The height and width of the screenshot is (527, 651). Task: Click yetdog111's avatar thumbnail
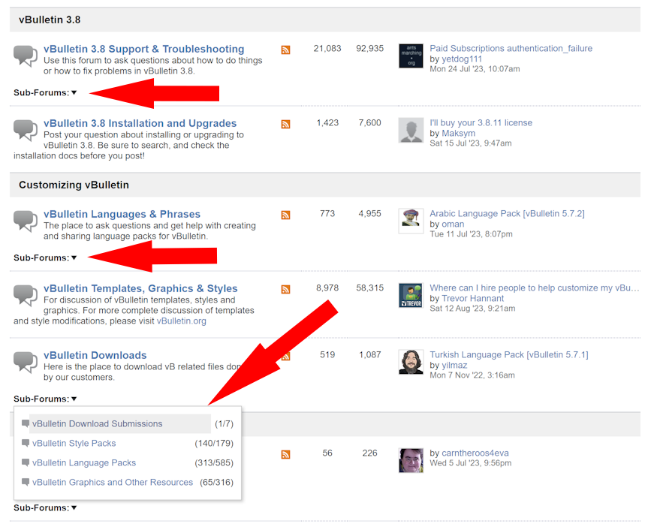point(411,56)
